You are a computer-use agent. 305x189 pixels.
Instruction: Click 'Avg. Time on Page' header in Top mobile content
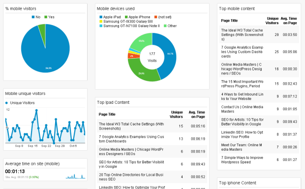[x=289, y=21]
